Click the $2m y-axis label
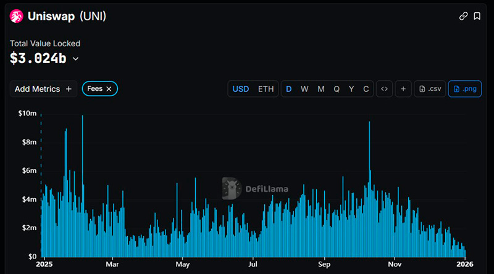 tap(29, 228)
